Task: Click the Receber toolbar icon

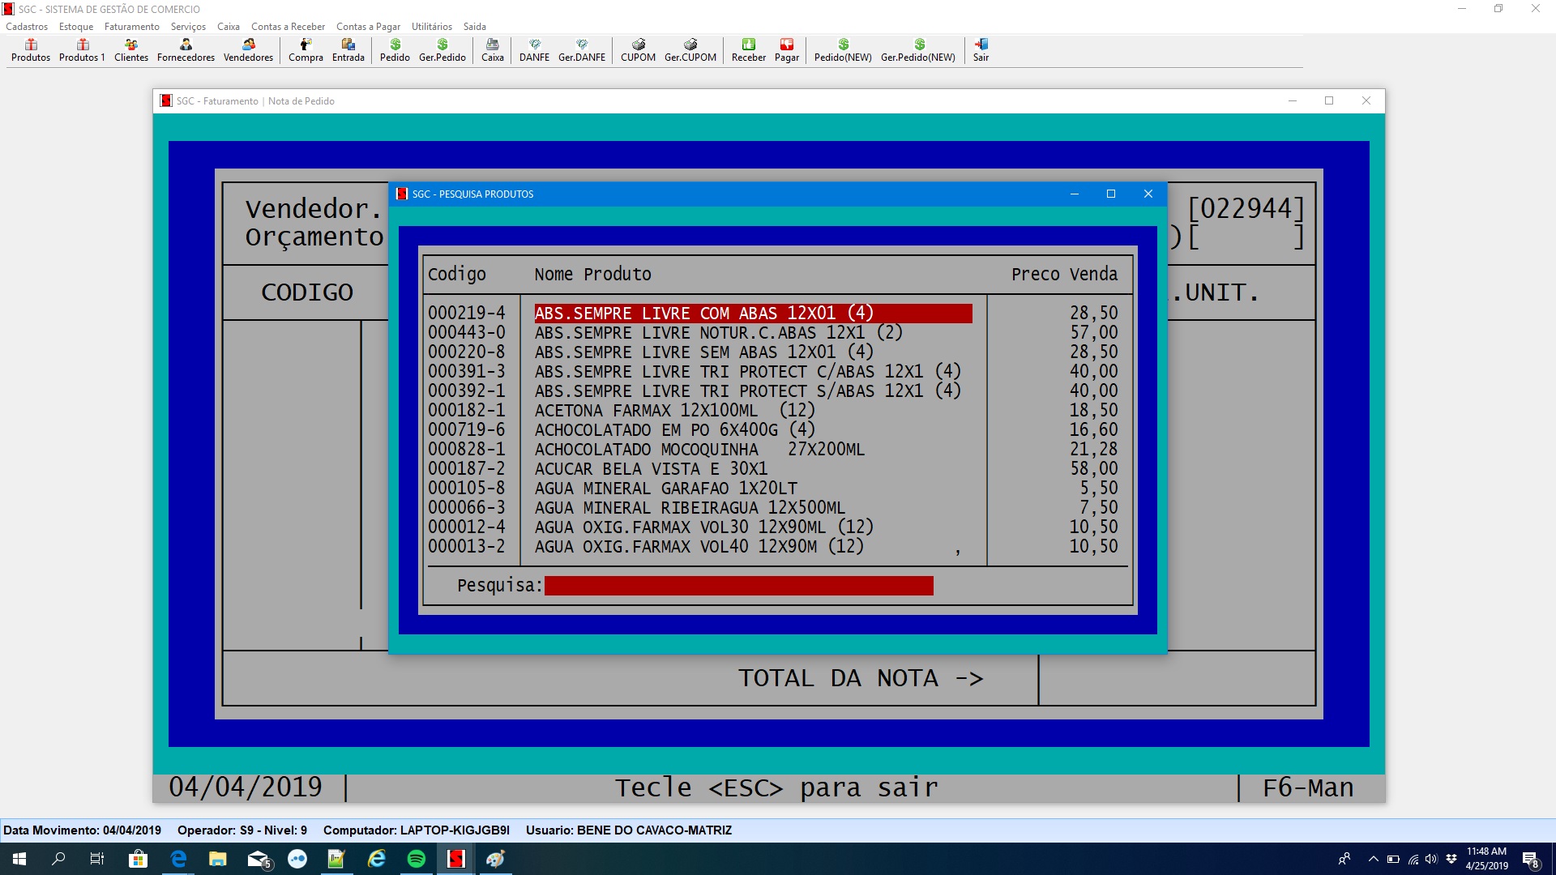Action: click(x=748, y=49)
